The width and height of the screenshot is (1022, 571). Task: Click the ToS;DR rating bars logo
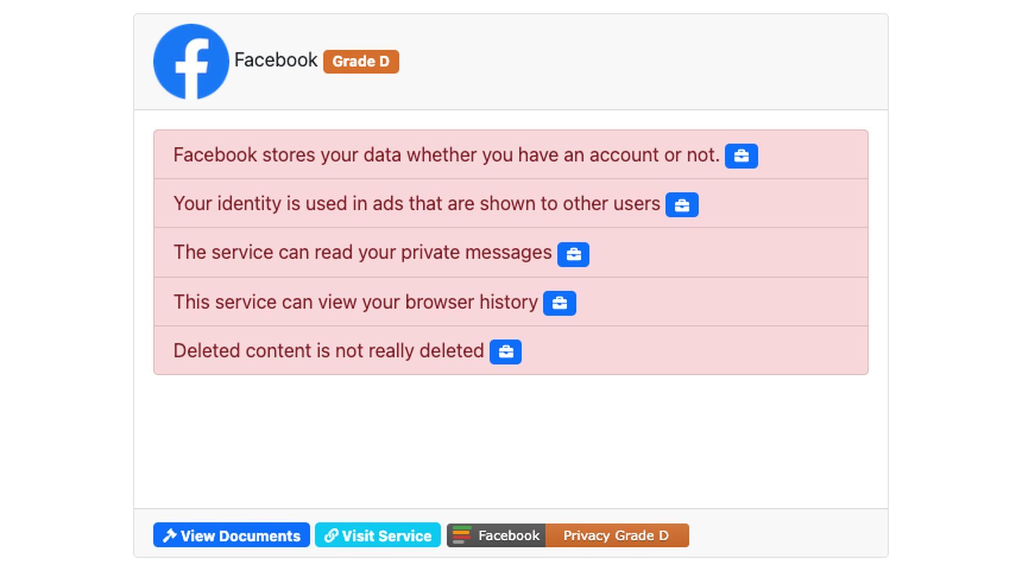pos(462,535)
